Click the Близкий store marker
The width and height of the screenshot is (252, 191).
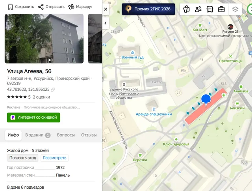(237, 103)
